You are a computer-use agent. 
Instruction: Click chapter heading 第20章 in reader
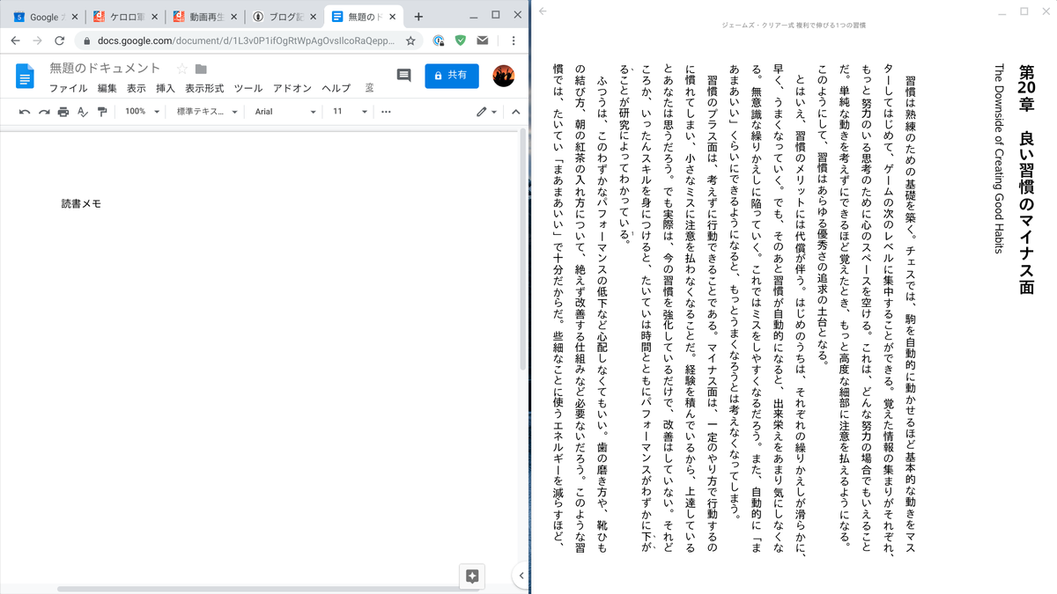pyautogui.click(x=1025, y=89)
